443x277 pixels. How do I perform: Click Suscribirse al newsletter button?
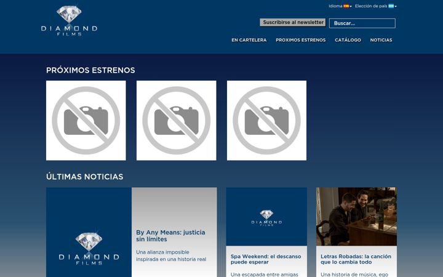click(293, 22)
